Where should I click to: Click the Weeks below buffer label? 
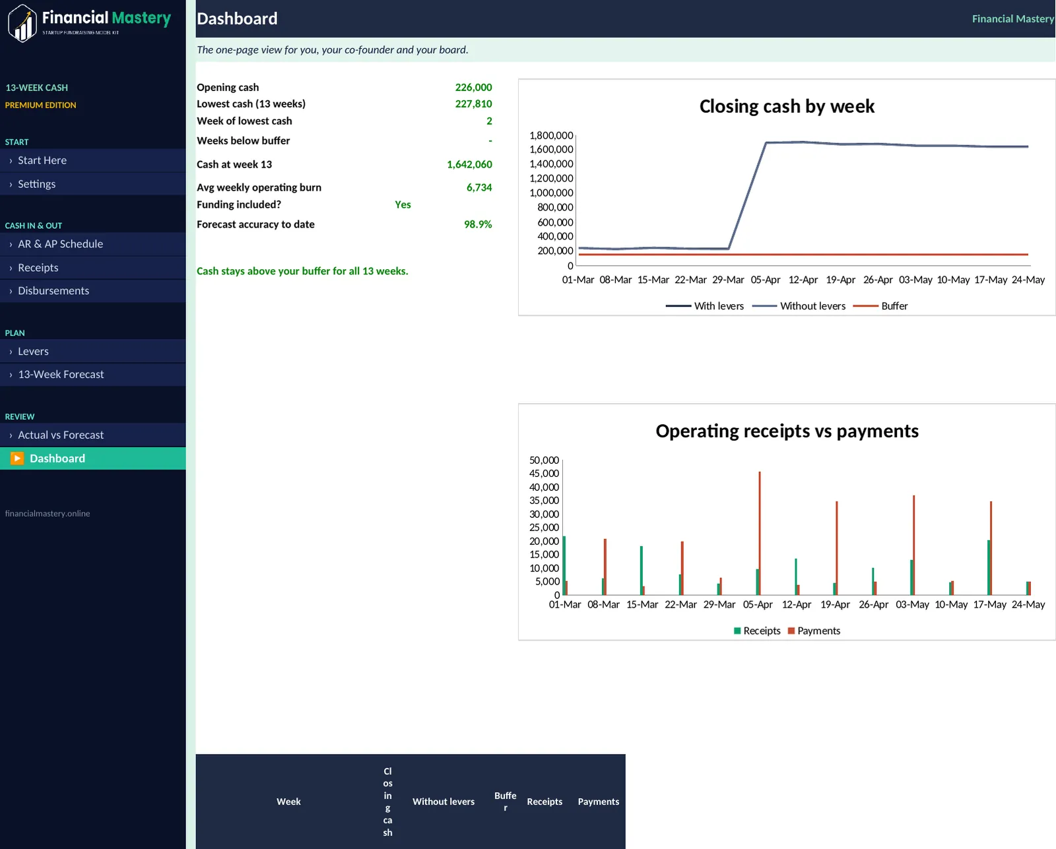[244, 141]
